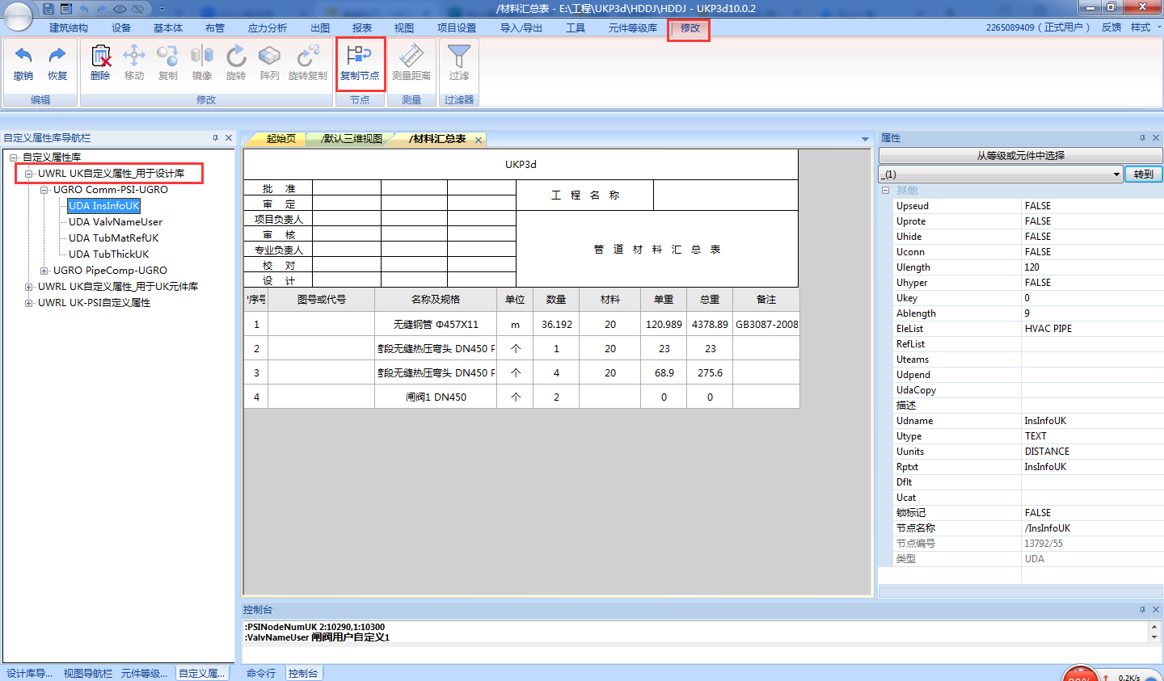Pin the 属性 properties panel
This screenshot has height=681, width=1164.
[x=1142, y=138]
